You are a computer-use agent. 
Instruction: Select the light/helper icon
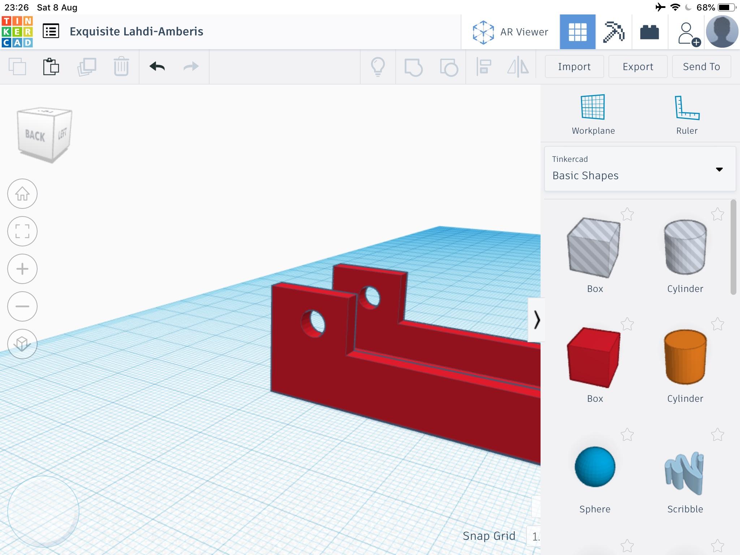(x=377, y=67)
